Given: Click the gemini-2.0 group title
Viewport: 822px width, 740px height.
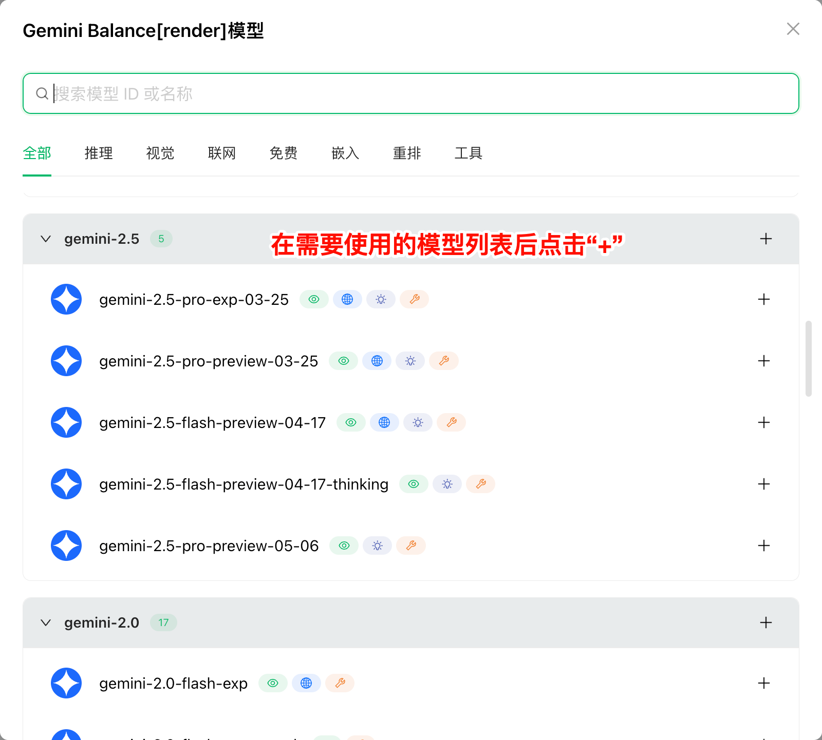Looking at the screenshot, I should pyautogui.click(x=102, y=623).
